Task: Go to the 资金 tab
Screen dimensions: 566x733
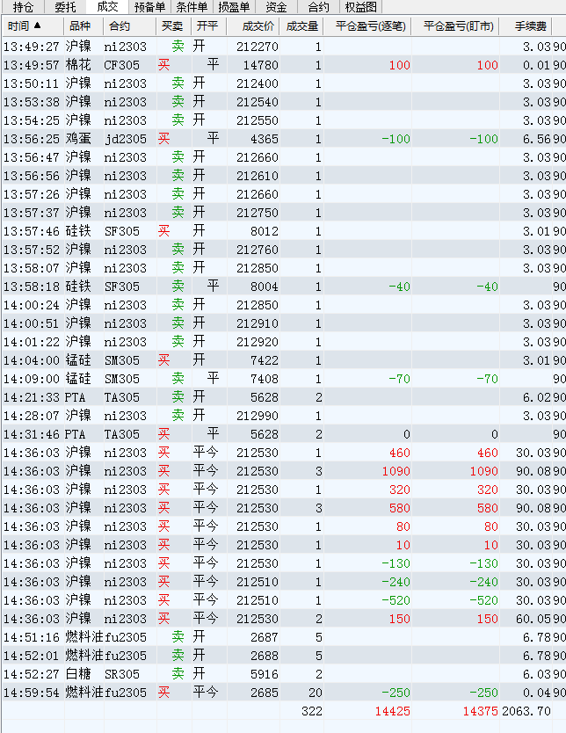Action: (276, 7)
